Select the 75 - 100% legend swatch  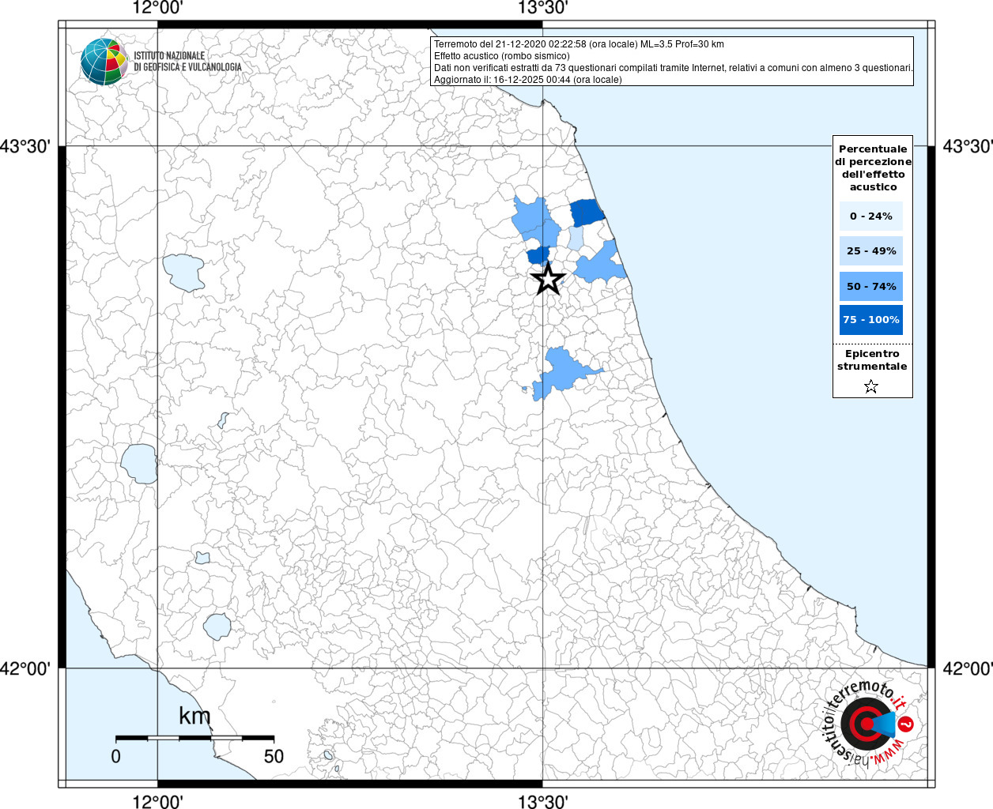click(871, 320)
